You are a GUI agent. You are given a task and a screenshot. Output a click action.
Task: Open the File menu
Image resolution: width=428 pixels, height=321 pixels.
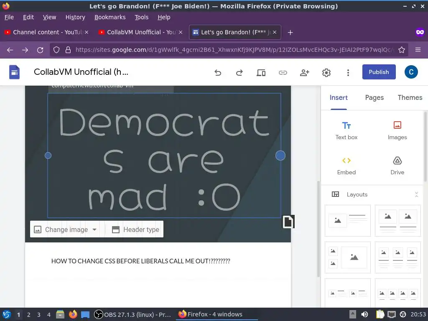9,17
